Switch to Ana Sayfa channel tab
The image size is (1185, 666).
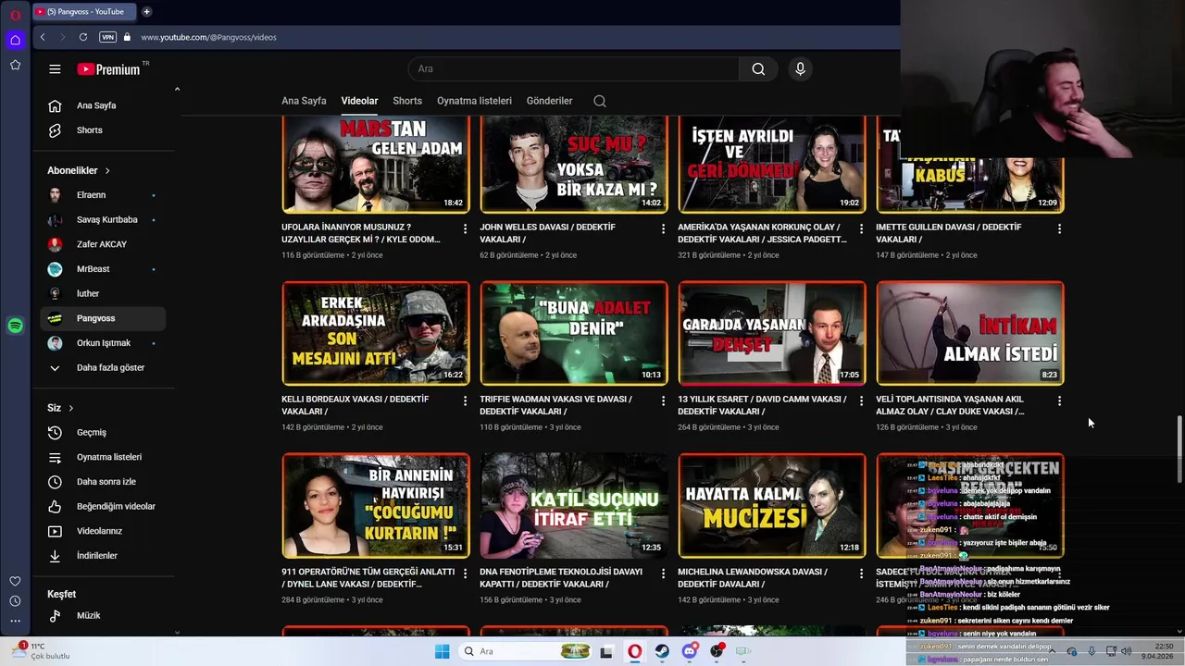(x=304, y=101)
